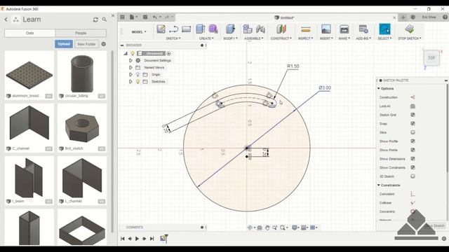Toggle the Snap checkbox
The width and height of the screenshot is (449, 252).
[x=413, y=124]
